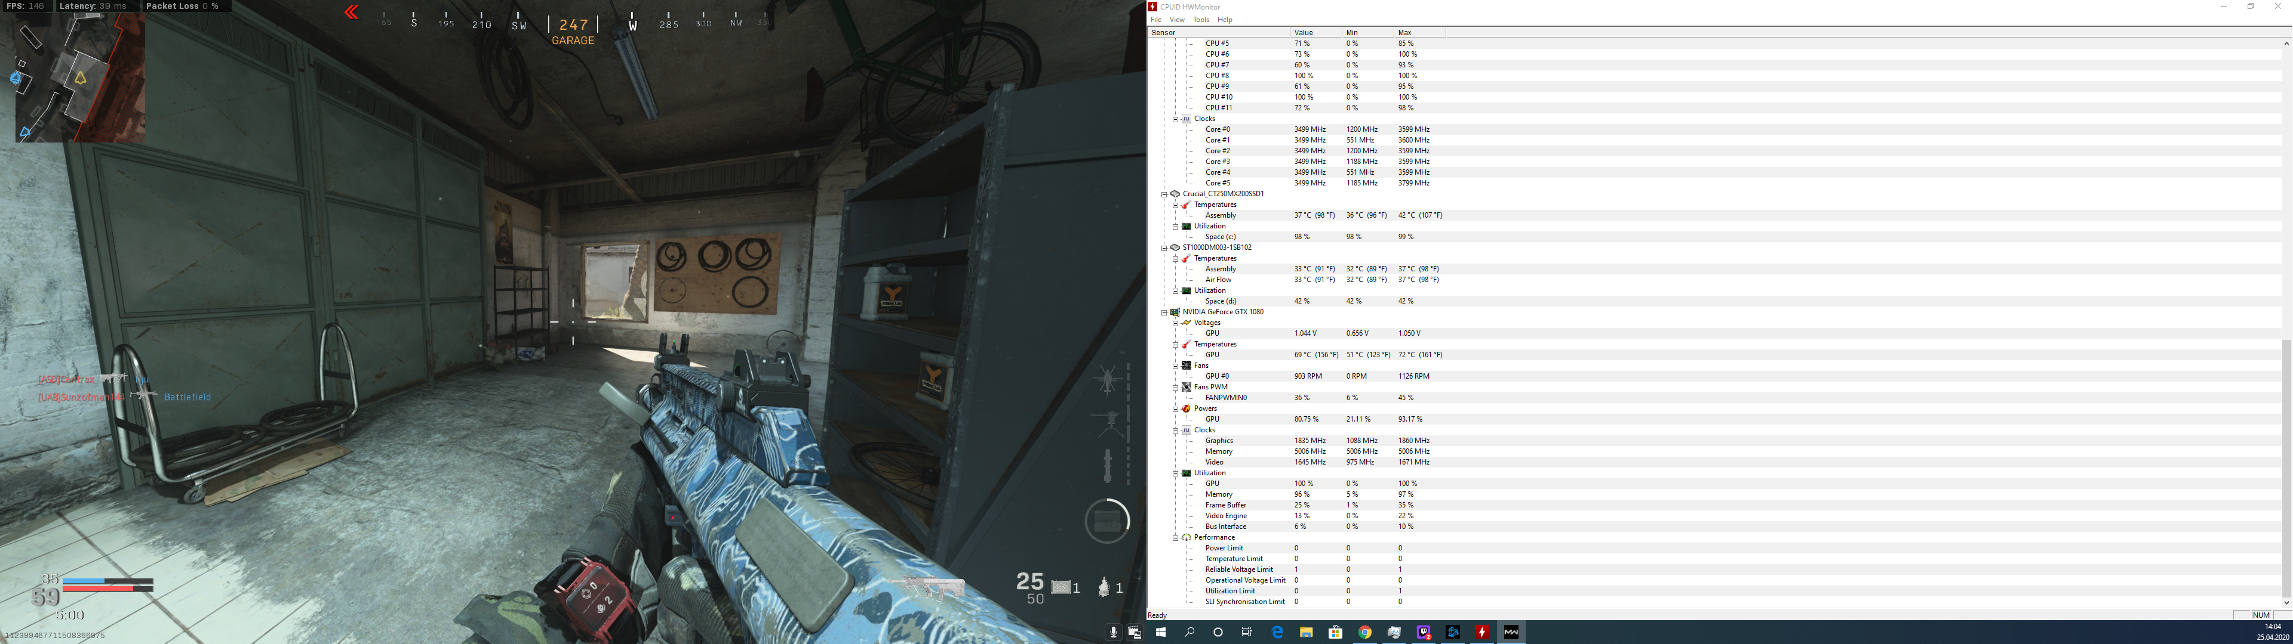
Task: Click the Modern Warfare taskbar icon
Action: (1511, 633)
